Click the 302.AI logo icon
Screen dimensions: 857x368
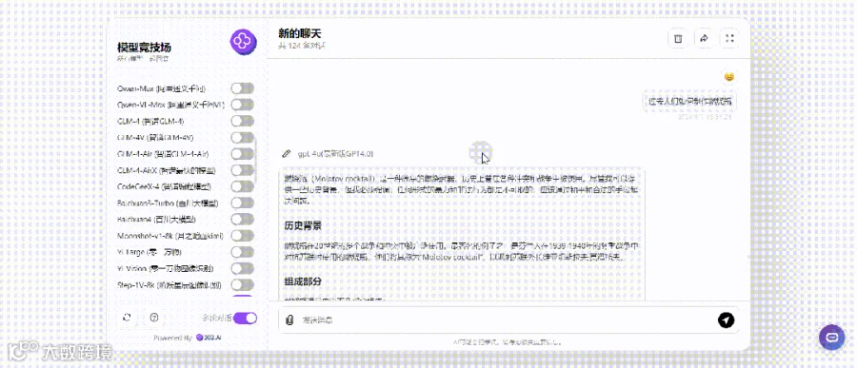(x=200, y=338)
